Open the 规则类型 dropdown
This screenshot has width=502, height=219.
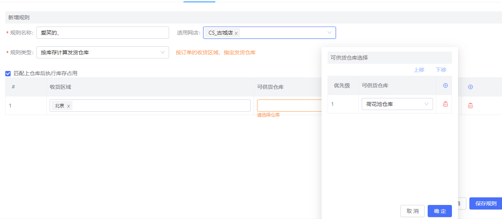pos(103,52)
